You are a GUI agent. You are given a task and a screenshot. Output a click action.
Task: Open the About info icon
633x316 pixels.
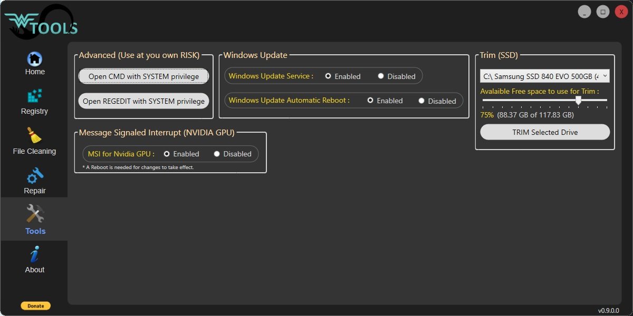[35, 255]
